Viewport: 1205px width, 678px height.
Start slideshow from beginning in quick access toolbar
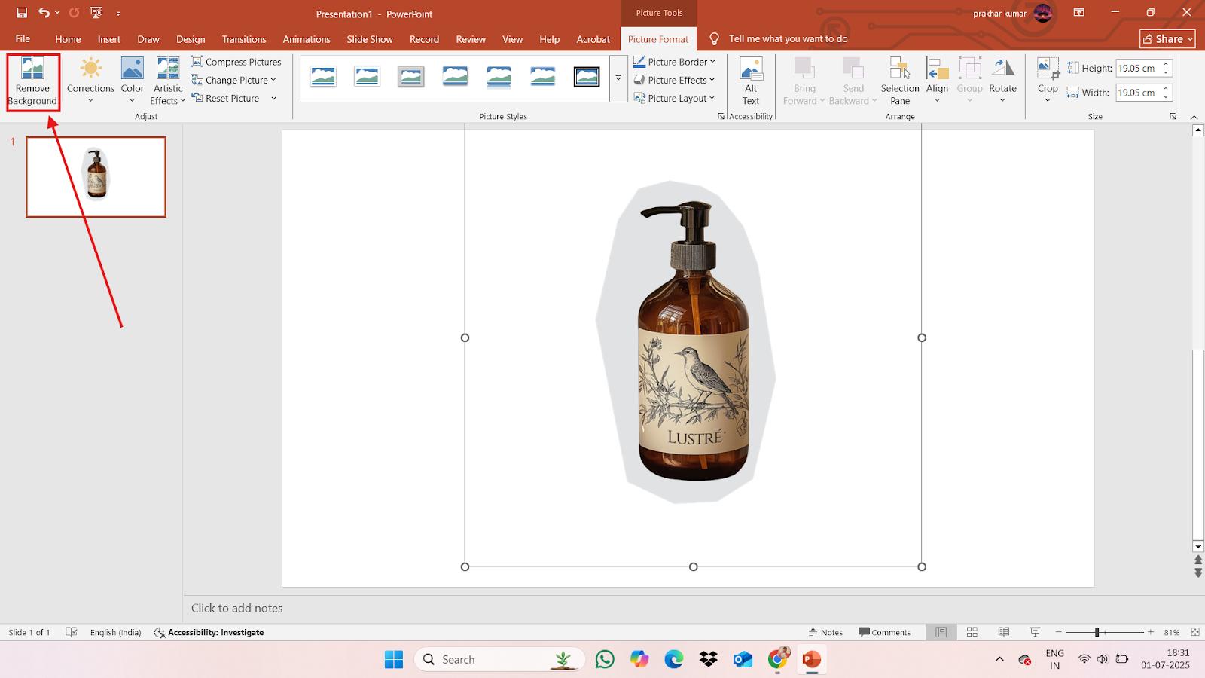coord(96,13)
